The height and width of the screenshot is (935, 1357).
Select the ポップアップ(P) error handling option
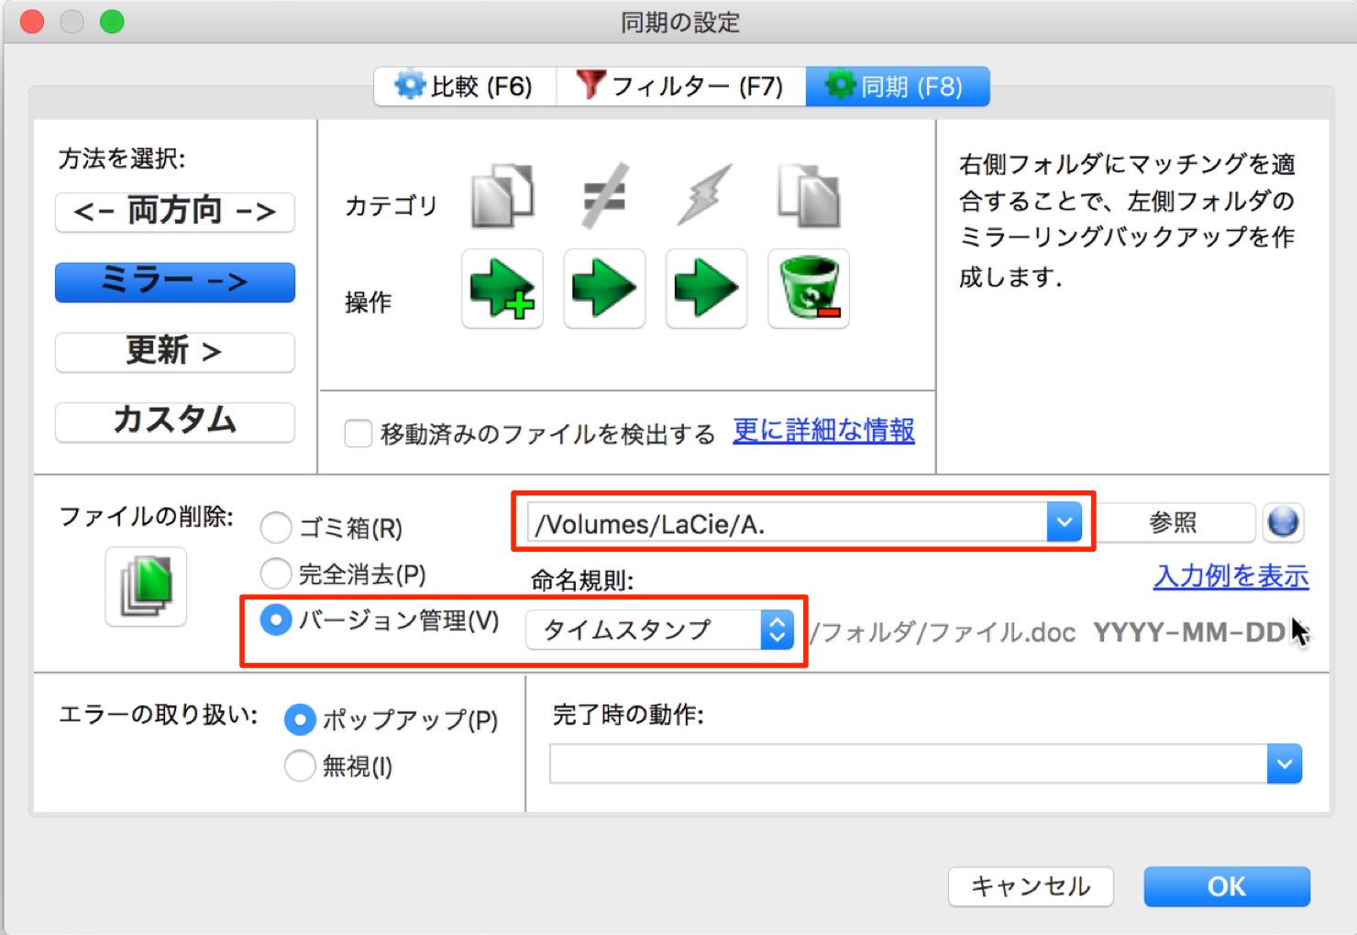[300, 720]
